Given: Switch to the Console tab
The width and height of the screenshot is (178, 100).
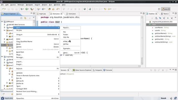Looking at the screenshot, I should pos(108,70).
